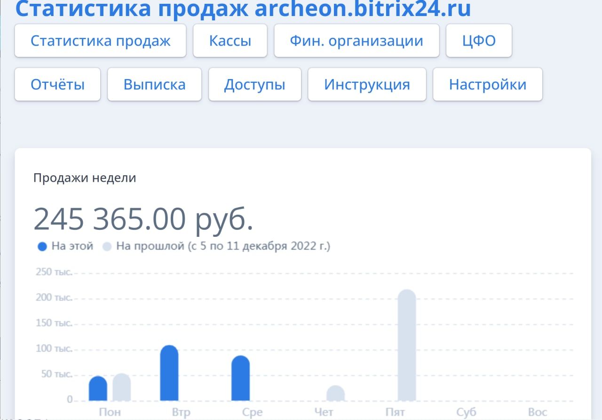Go to the Кассы section
602x420 pixels.
[230, 41]
